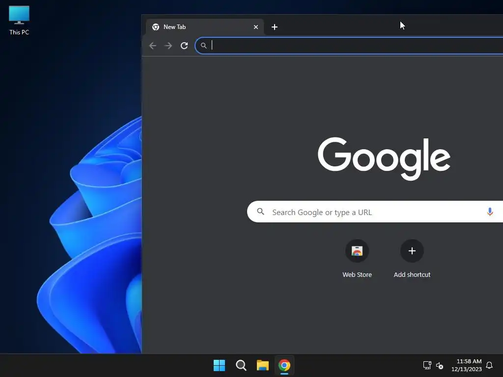
Task: Click the Google logo
Action: [x=384, y=159]
